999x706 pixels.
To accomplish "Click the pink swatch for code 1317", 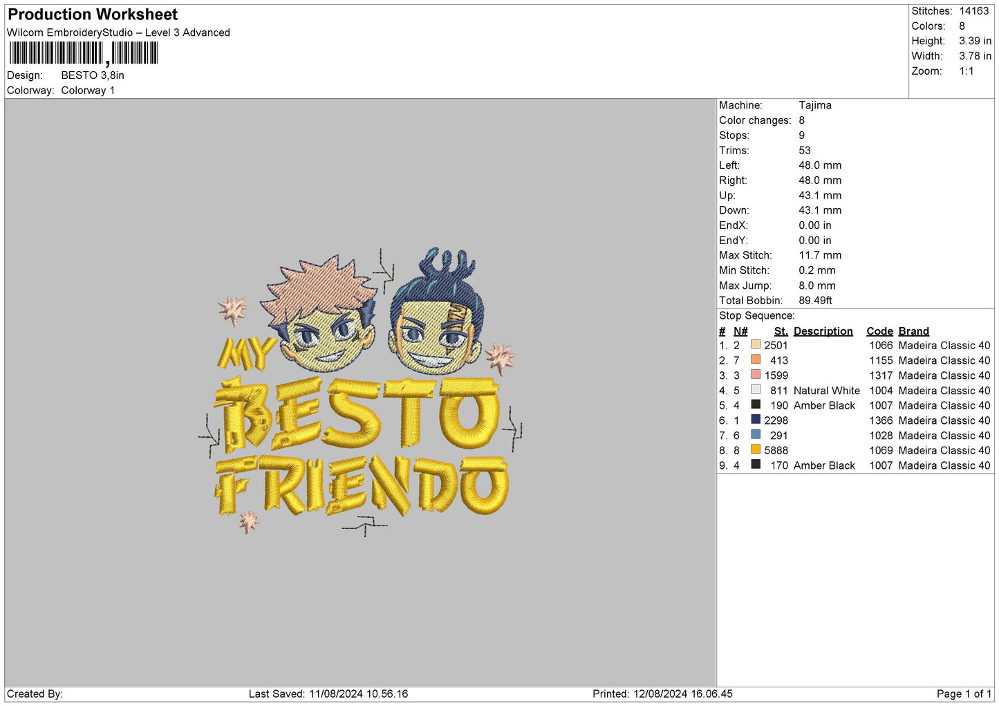I will pyautogui.click(x=756, y=374).
